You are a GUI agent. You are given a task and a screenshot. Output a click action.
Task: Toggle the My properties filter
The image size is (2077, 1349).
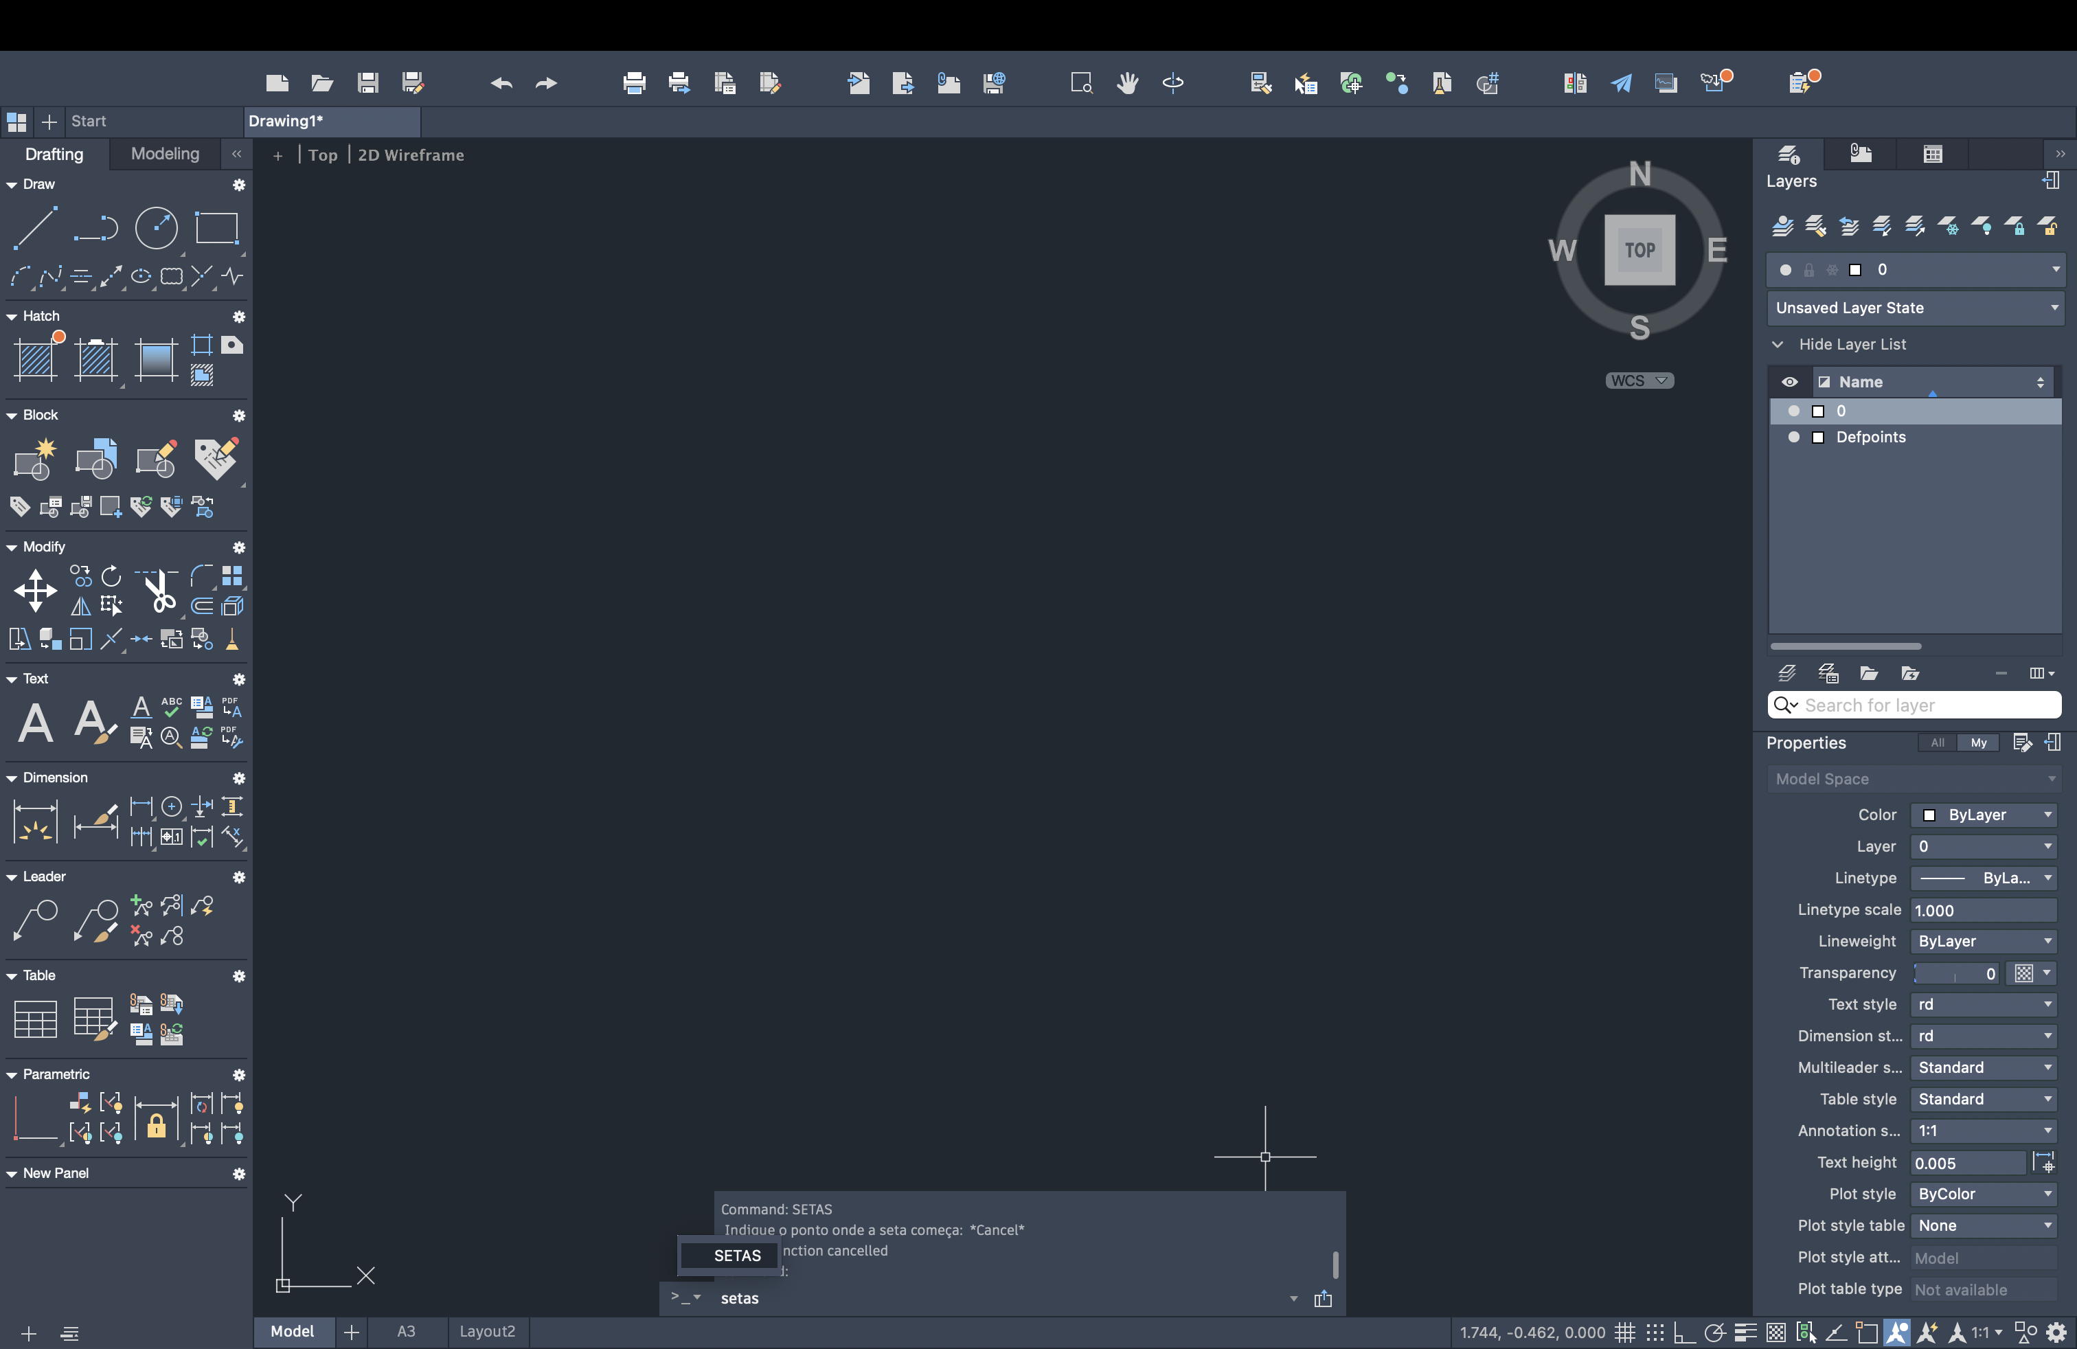[x=1978, y=742]
